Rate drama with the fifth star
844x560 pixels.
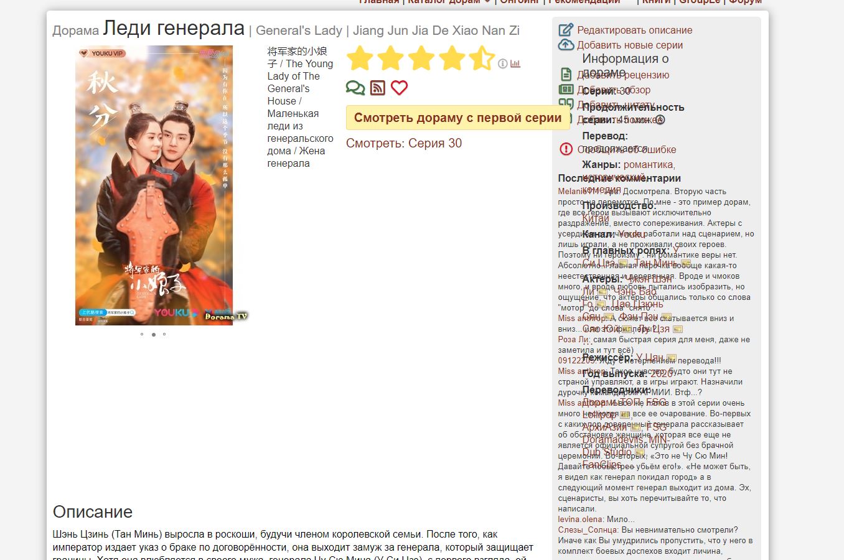tap(482, 58)
